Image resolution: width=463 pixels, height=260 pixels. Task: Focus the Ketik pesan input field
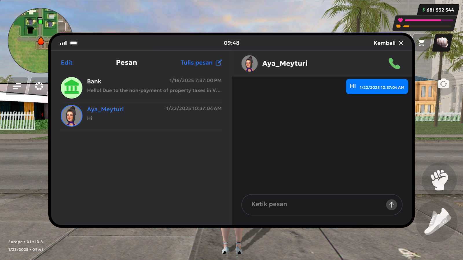pos(322,205)
